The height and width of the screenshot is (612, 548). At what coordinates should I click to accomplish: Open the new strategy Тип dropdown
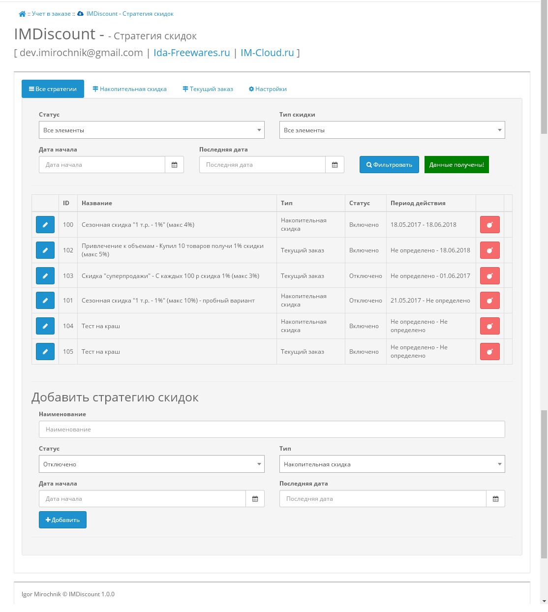point(392,464)
